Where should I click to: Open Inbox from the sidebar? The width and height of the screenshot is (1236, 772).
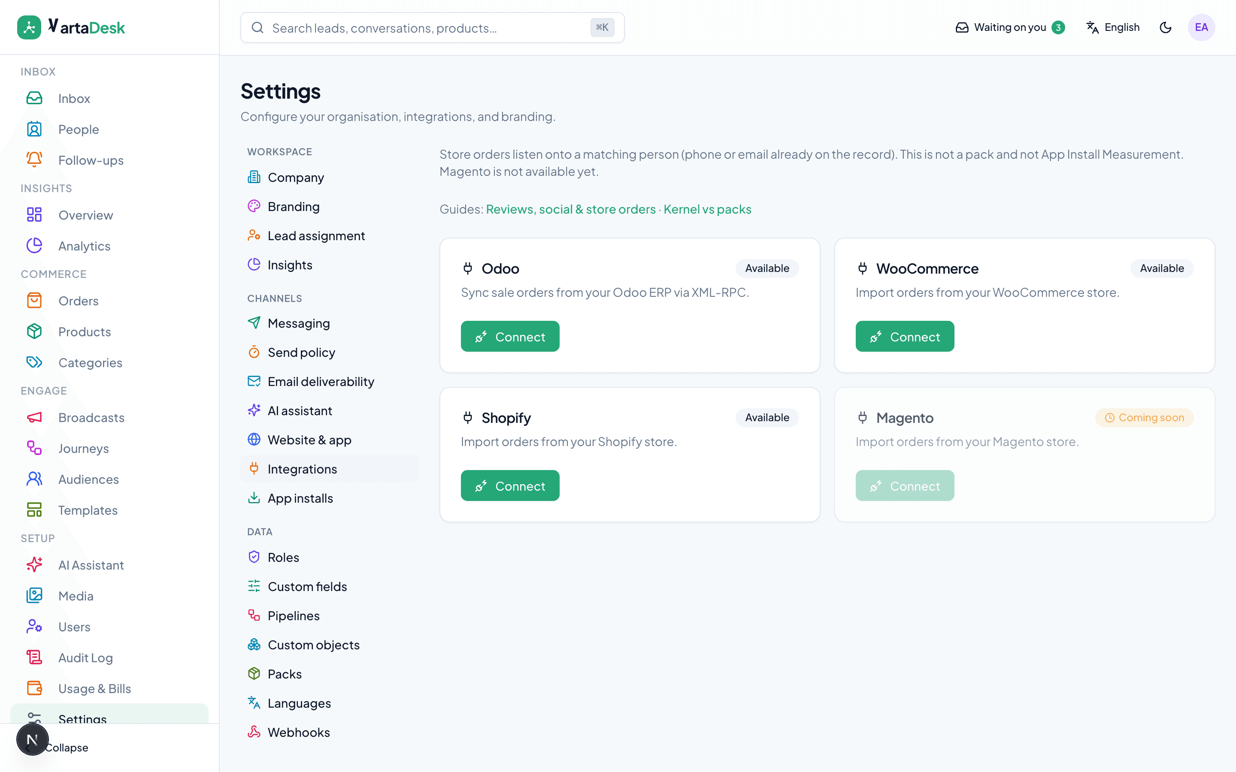coord(109,98)
